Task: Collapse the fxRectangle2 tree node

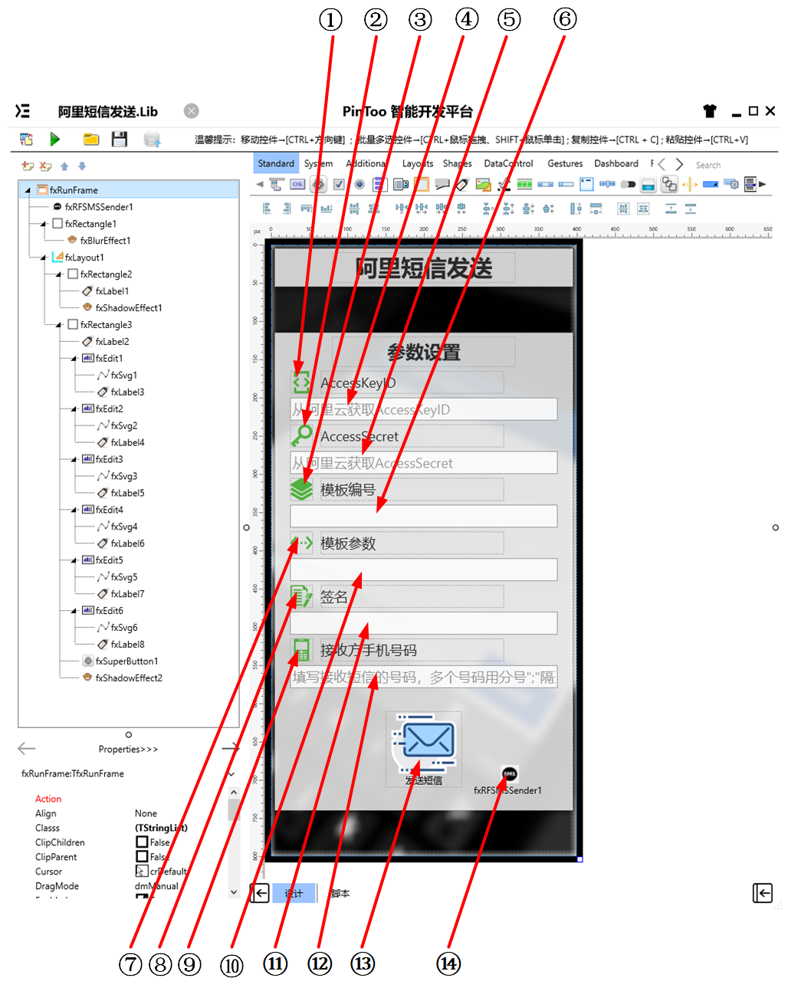Action: pyautogui.click(x=58, y=274)
